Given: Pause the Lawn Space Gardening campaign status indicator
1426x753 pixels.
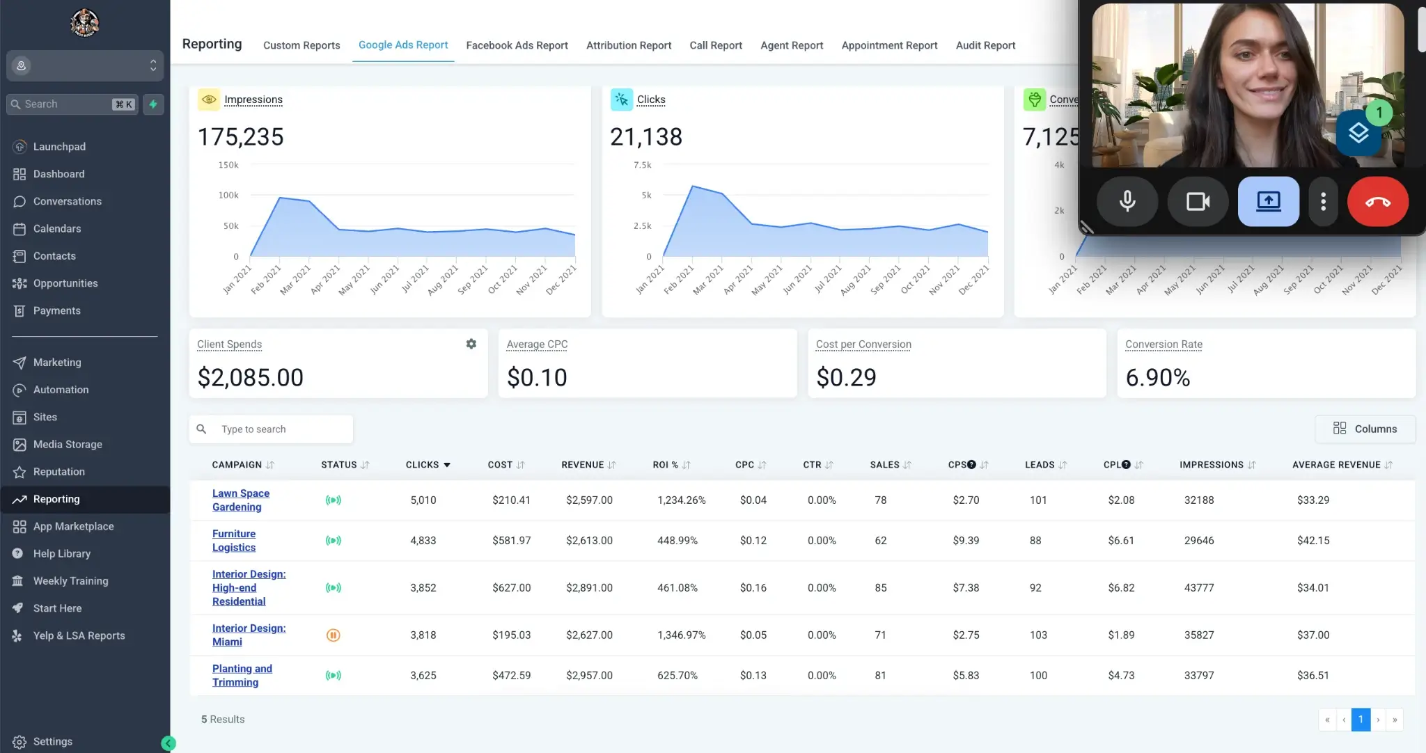Looking at the screenshot, I should (x=334, y=500).
